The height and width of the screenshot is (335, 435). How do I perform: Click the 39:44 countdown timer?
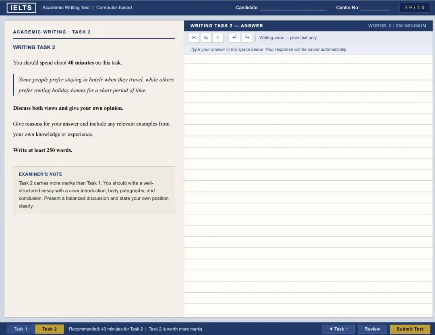coord(414,8)
